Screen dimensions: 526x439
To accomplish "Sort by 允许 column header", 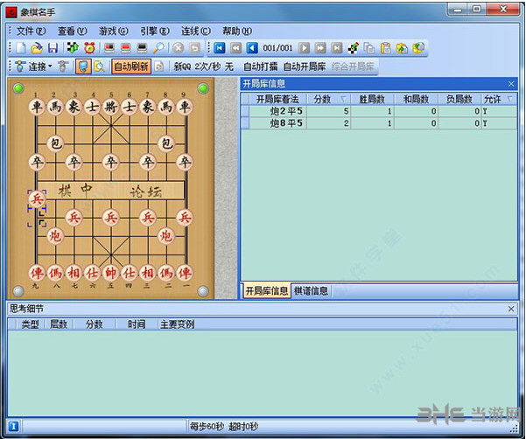I will point(499,99).
